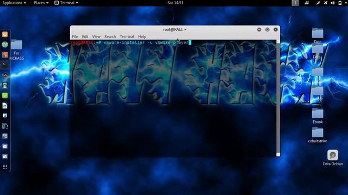Click the video camera recorder tray icon
Screen dimensions: 348x195
[x=307, y=3]
